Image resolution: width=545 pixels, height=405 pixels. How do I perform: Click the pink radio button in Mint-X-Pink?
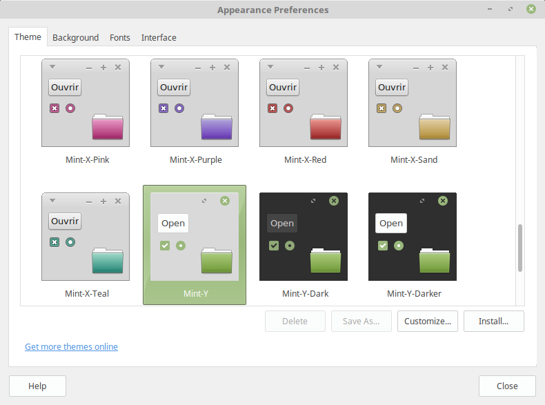[70, 108]
